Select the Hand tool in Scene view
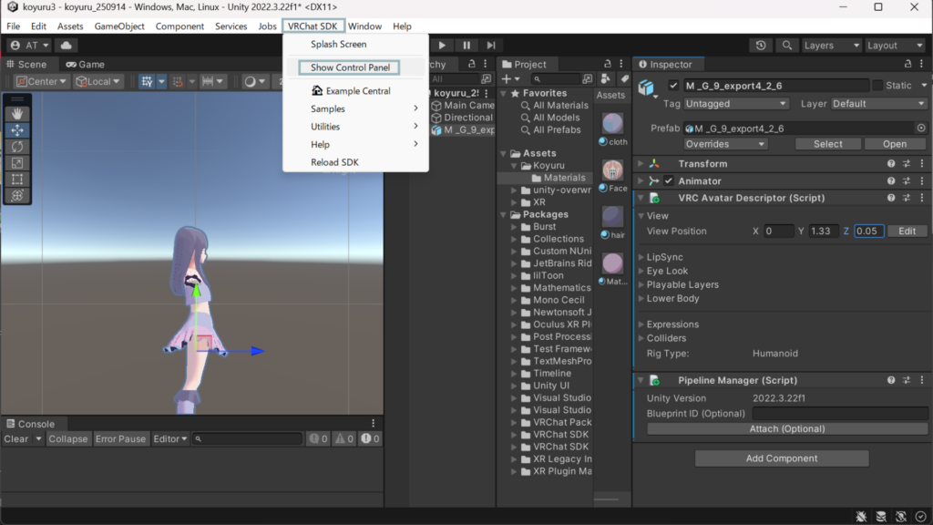The width and height of the screenshot is (933, 525). tap(17, 114)
